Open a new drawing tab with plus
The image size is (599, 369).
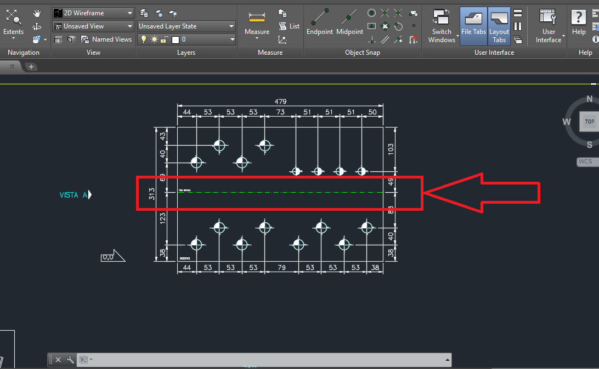pos(31,67)
